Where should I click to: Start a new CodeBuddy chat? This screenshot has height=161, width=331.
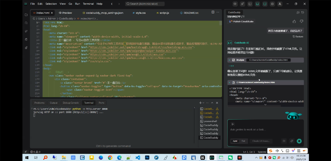tap(298, 13)
